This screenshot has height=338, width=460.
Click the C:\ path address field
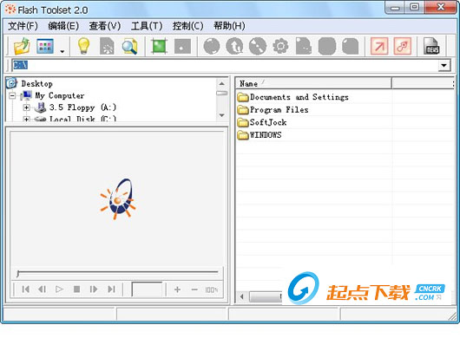(x=226, y=65)
